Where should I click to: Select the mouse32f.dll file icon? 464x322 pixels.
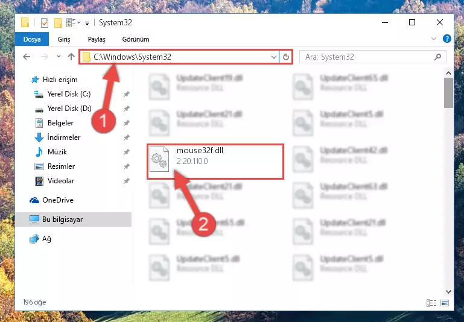point(159,159)
